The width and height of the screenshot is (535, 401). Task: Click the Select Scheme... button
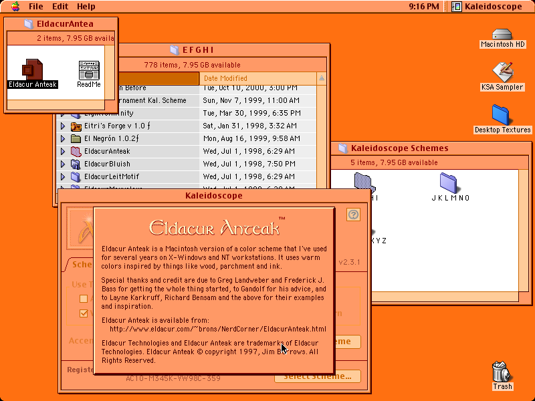click(x=317, y=376)
